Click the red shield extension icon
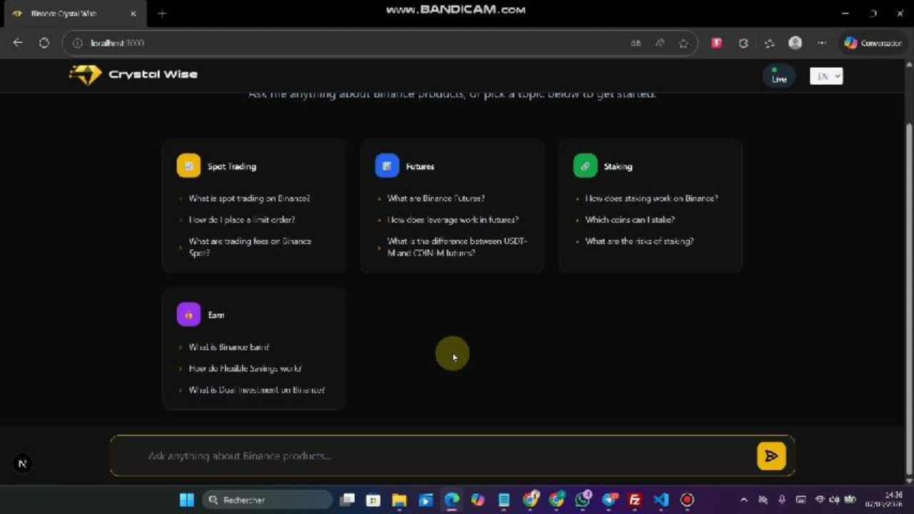914x514 pixels. click(x=716, y=43)
